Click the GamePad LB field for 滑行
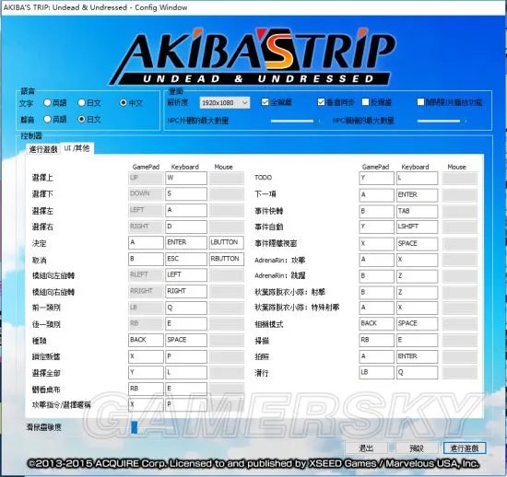Viewport: 507px width, 477px height. [x=376, y=372]
